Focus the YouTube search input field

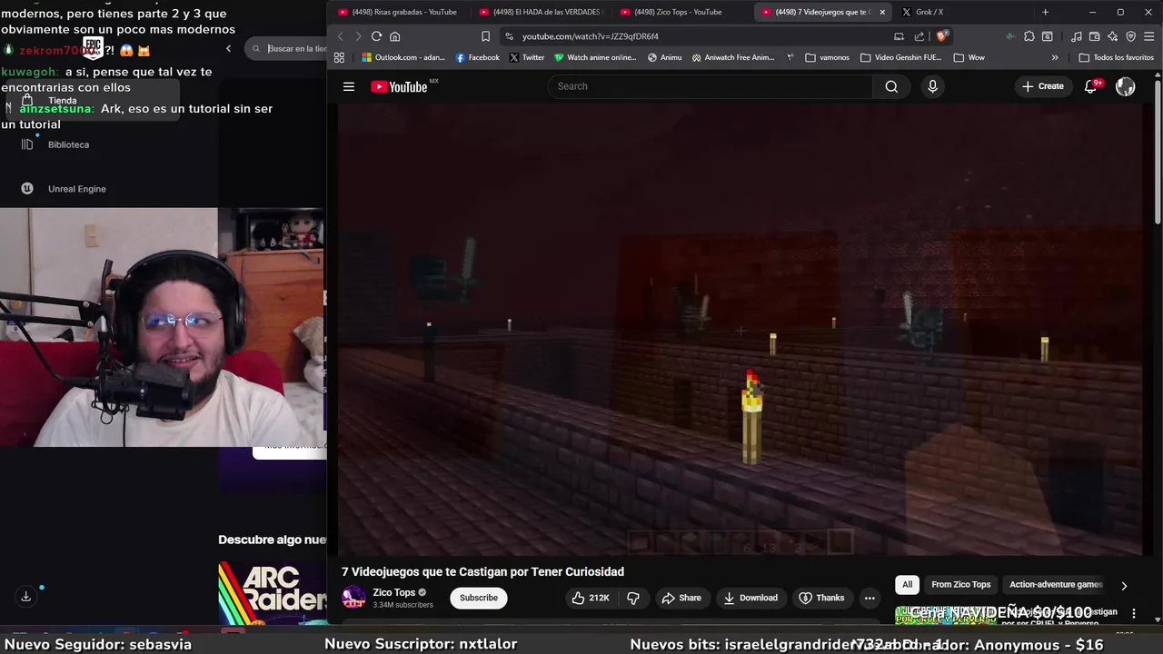710,86
